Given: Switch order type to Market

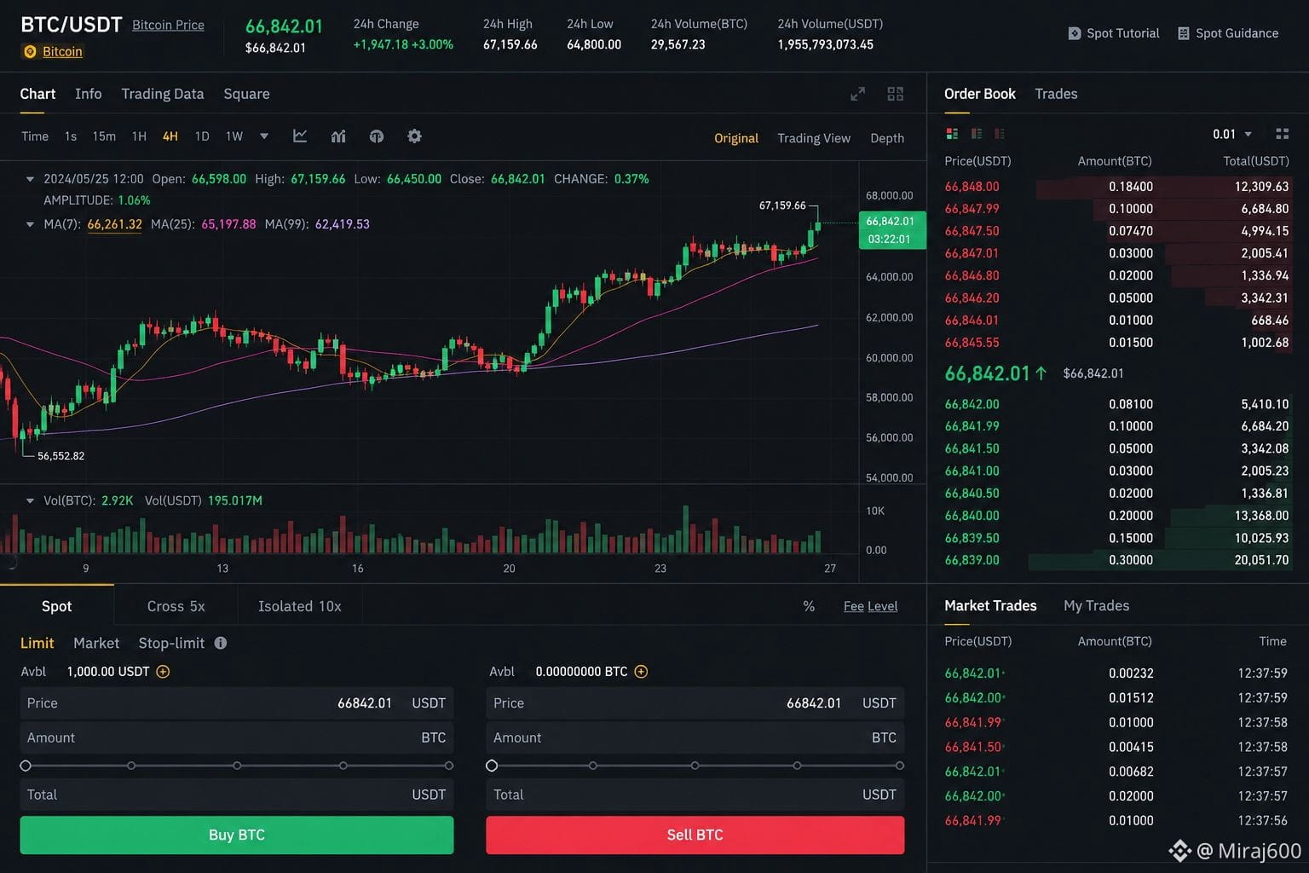Looking at the screenshot, I should click(x=96, y=643).
